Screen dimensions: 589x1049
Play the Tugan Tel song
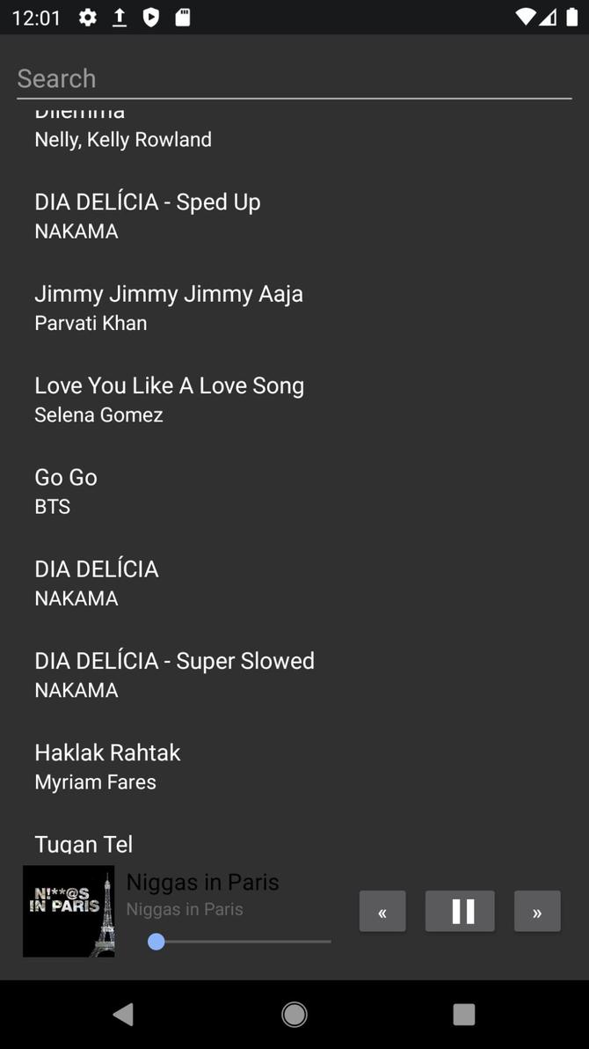[x=84, y=843]
